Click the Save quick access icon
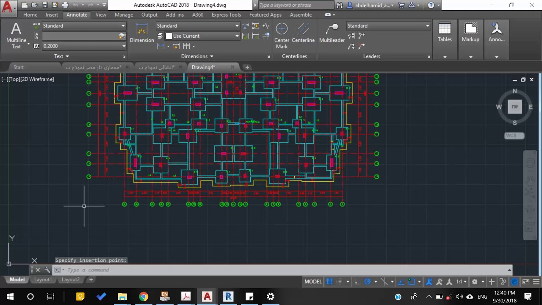The height and width of the screenshot is (305, 542). (44, 5)
